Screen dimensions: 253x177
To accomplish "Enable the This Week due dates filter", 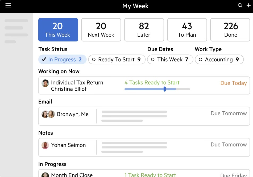I will 170,59.
